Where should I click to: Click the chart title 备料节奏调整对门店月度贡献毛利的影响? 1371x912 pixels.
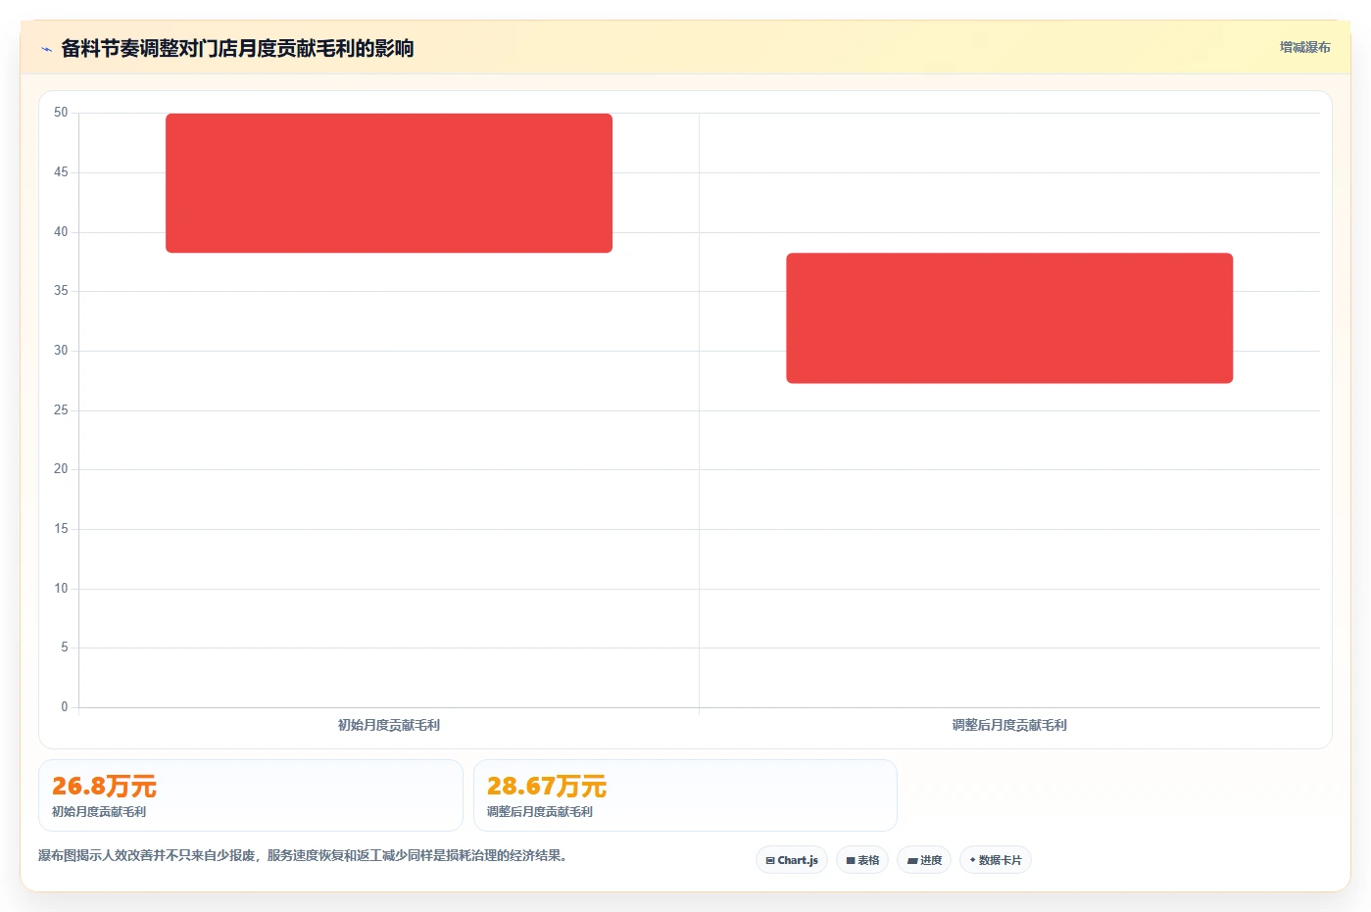pyautogui.click(x=237, y=48)
